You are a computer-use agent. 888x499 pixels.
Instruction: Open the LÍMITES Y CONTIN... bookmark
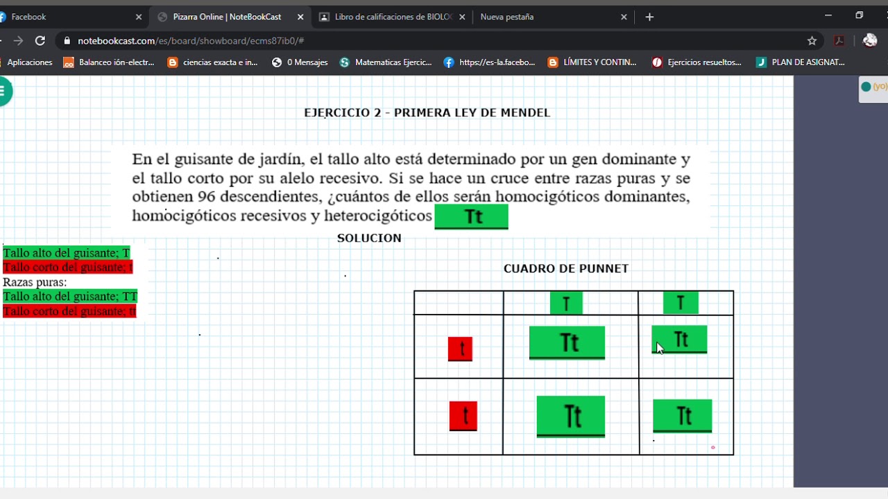[x=592, y=62]
